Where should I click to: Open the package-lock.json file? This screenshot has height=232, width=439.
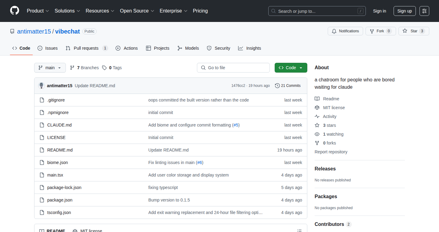[64, 187]
